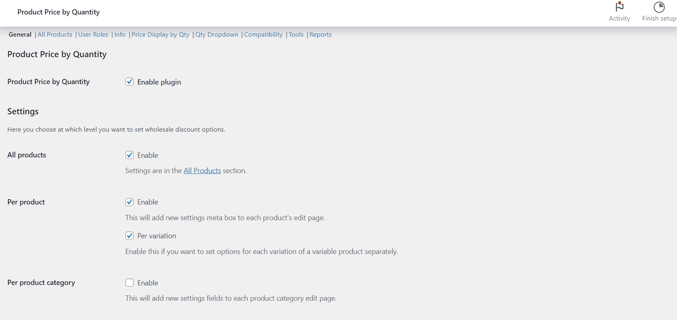
Task: Click the 'Here you choose at which level' description
Action: [x=116, y=130]
